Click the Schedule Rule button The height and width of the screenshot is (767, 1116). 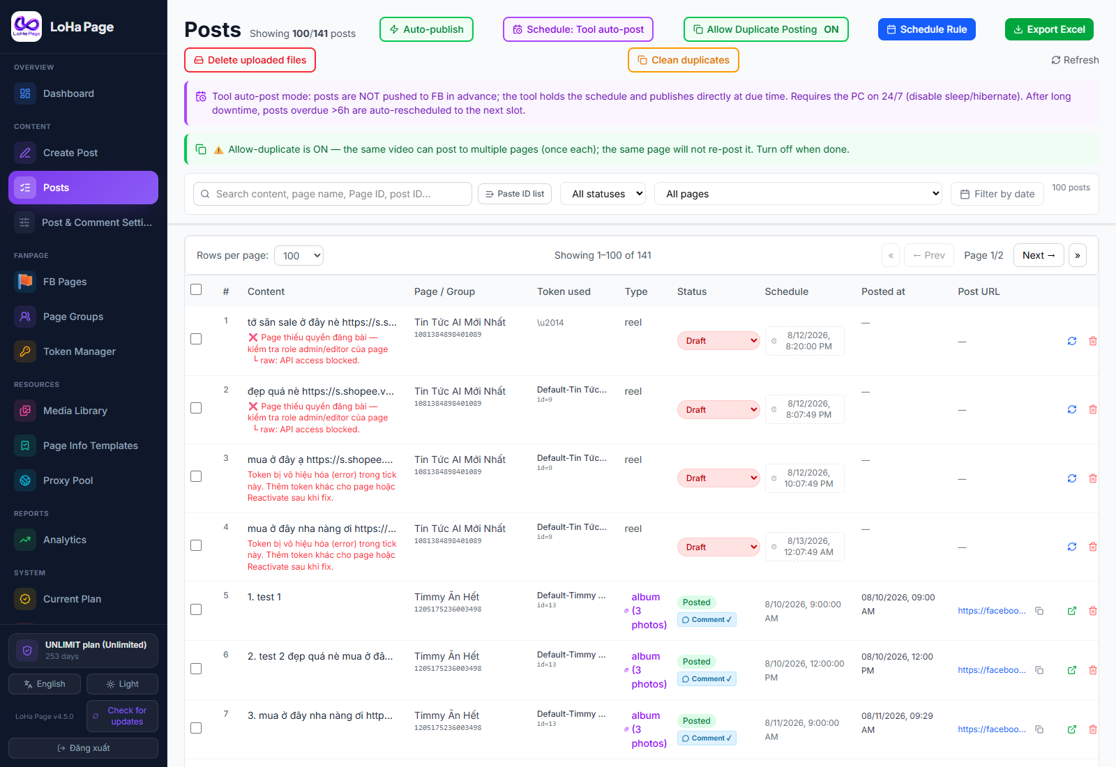coord(926,29)
